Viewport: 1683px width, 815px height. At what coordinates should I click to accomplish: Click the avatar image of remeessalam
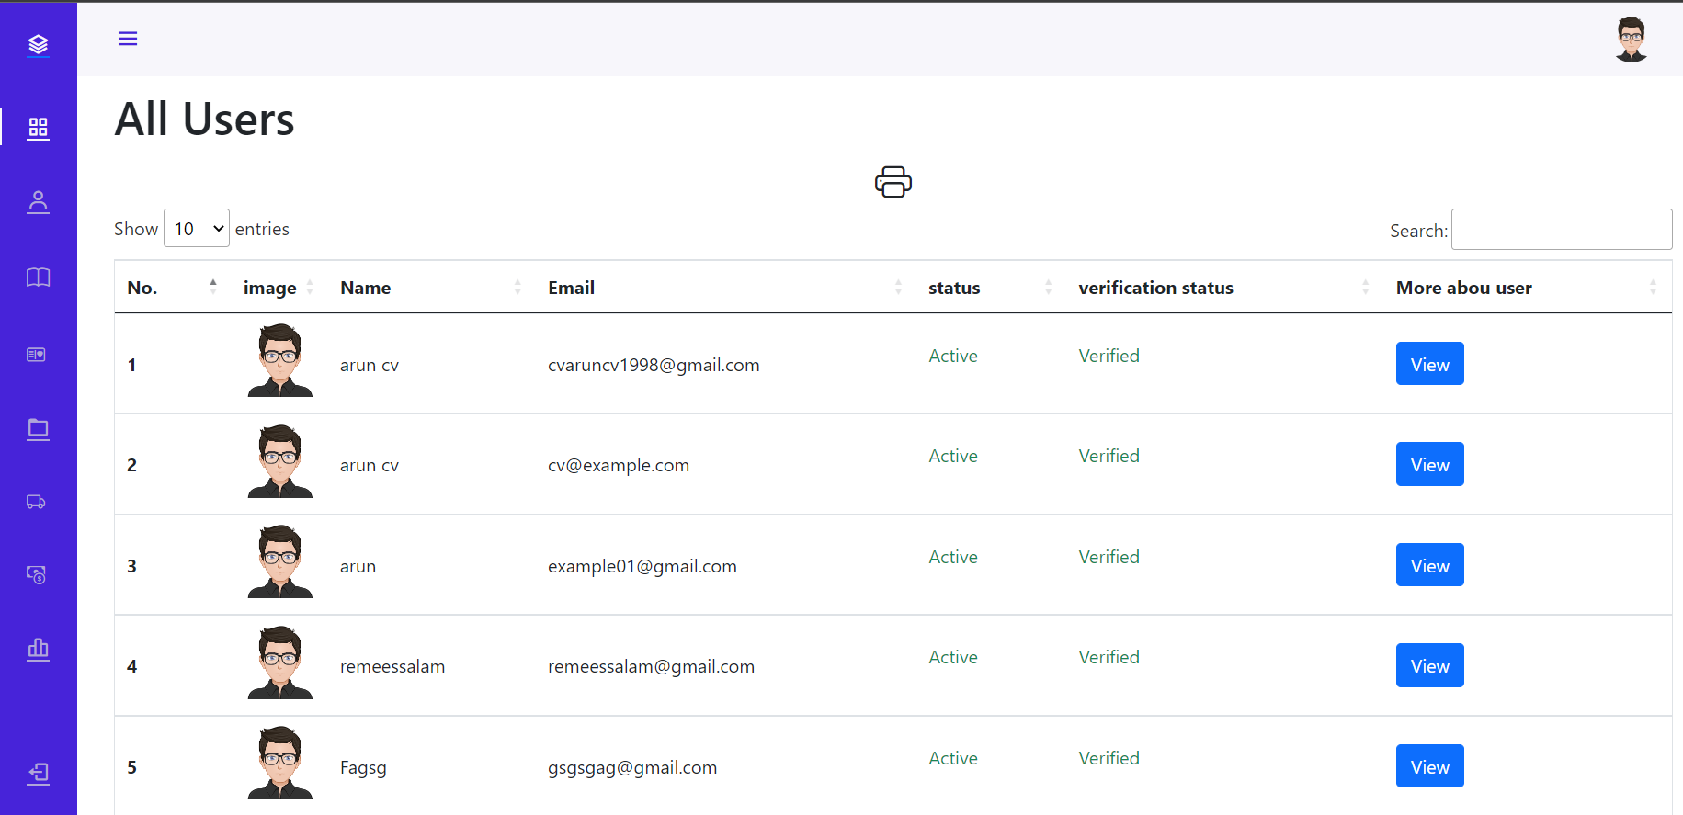click(x=280, y=662)
